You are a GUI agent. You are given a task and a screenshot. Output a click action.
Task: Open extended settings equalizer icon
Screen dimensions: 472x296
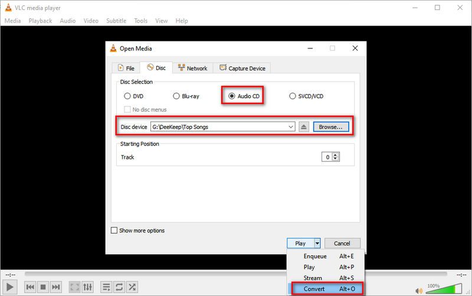point(87,287)
